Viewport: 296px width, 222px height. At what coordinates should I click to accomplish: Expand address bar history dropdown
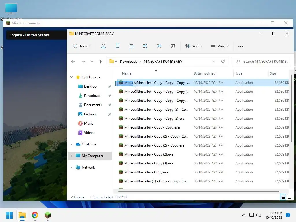214,61
